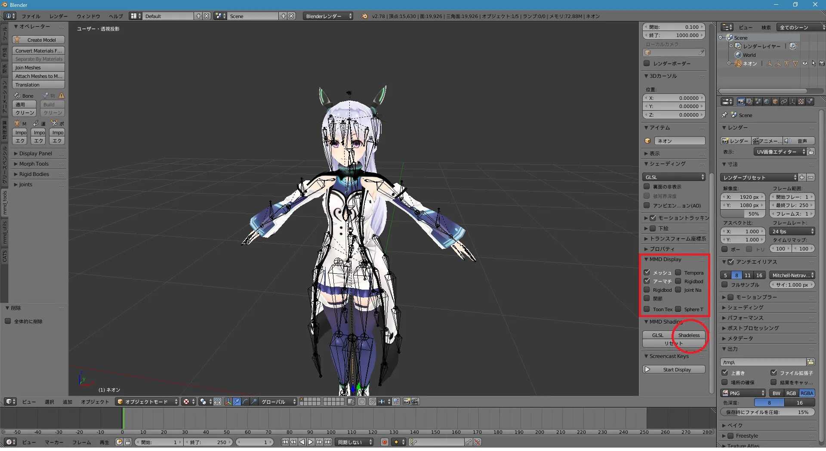Expand the レンダーレイヤー row in outliner
Image resolution: width=826 pixels, height=451 pixels.
point(730,46)
